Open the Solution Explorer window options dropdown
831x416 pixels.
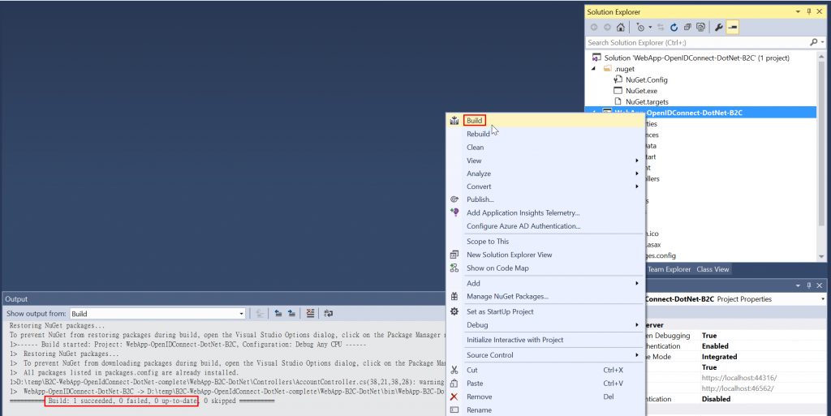tap(798, 11)
